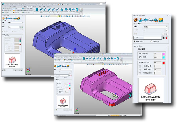177x122 pixels.
Task: Click the orange starburst cube icon in enlarged panel
Action: [135, 20]
